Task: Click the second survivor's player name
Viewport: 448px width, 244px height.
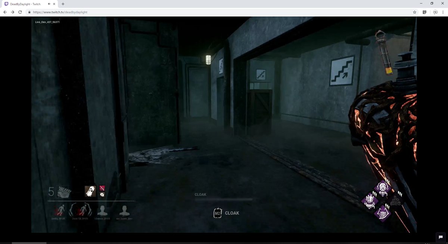Action: [x=80, y=219]
